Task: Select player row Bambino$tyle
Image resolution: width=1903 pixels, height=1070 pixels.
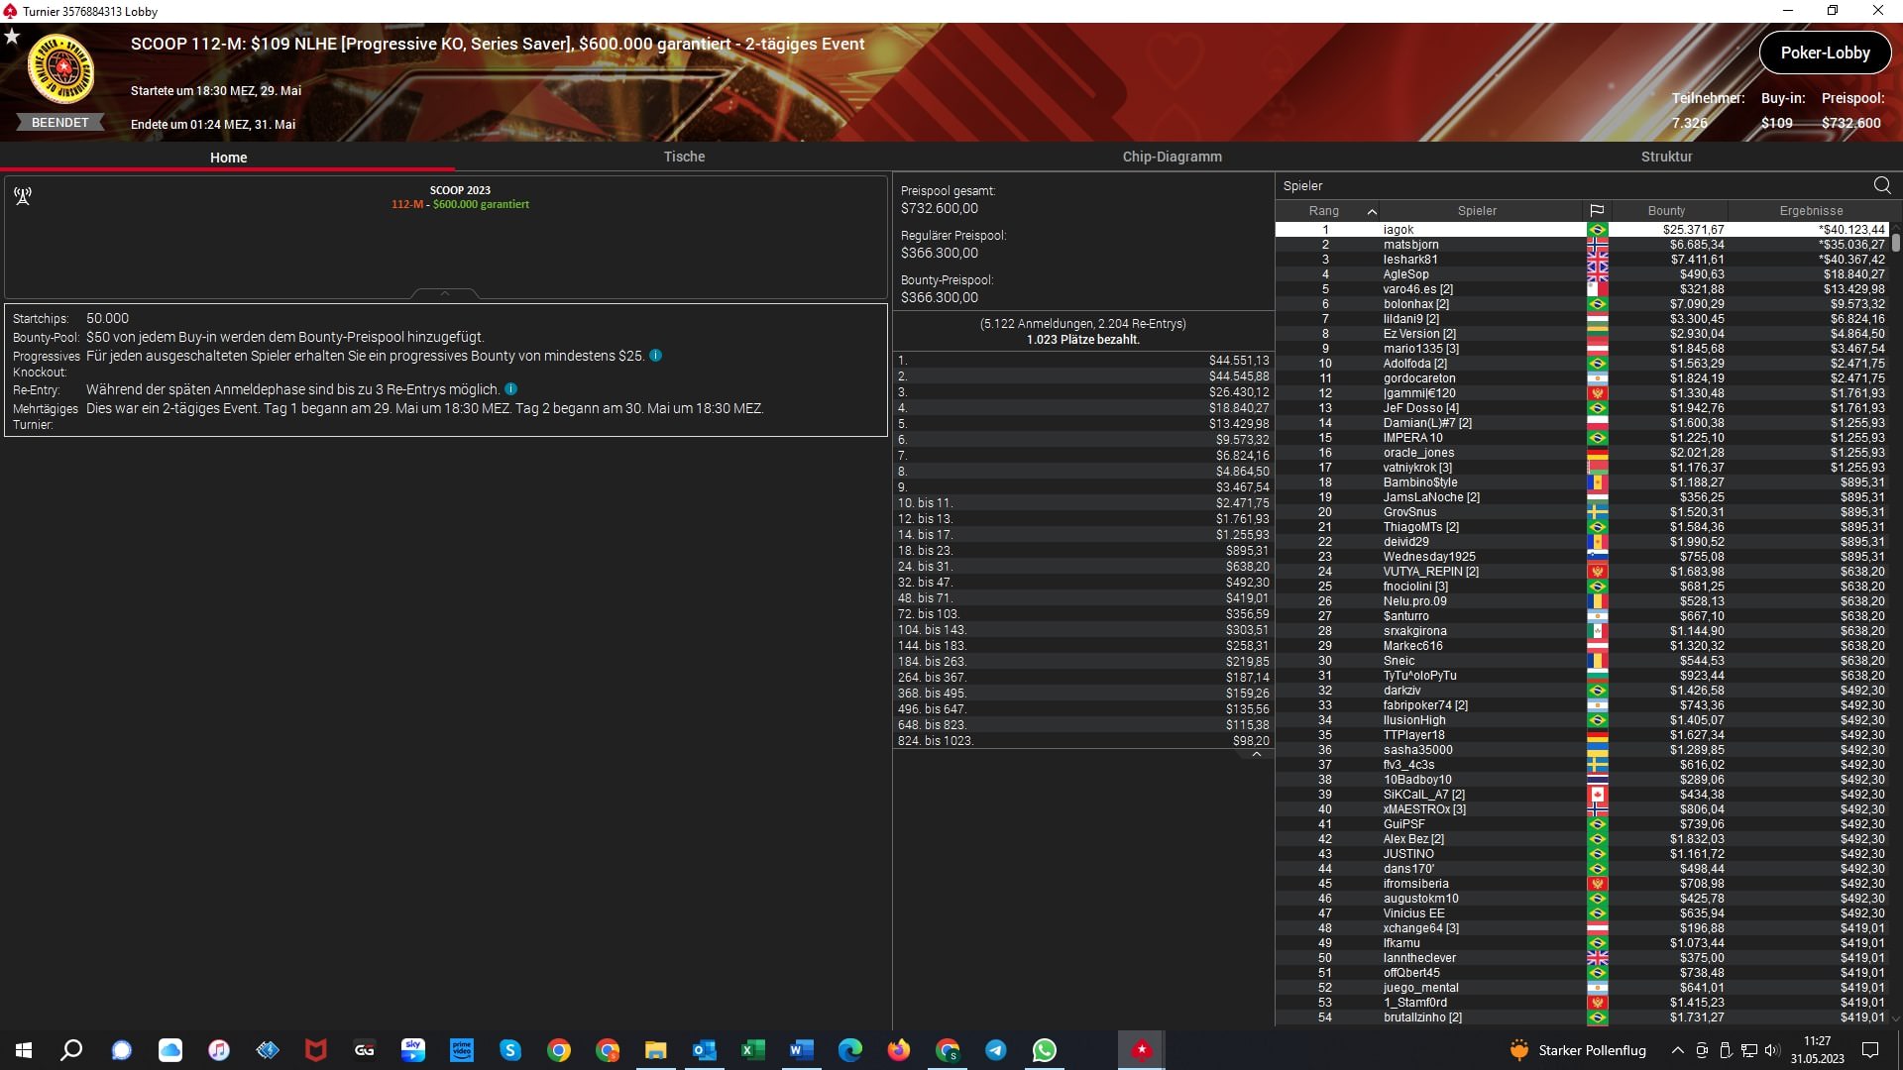Action: [1582, 482]
